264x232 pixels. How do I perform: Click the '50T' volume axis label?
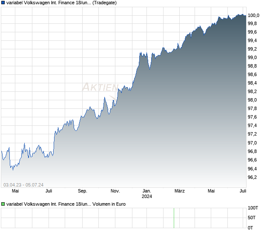252,218
